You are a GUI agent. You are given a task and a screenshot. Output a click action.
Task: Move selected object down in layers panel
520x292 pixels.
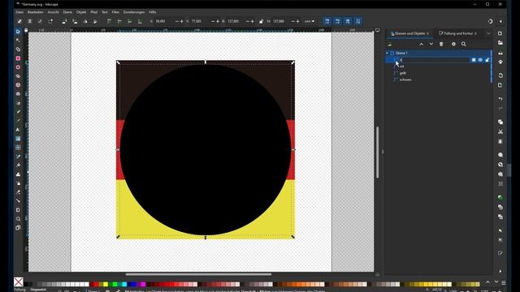click(x=431, y=44)
